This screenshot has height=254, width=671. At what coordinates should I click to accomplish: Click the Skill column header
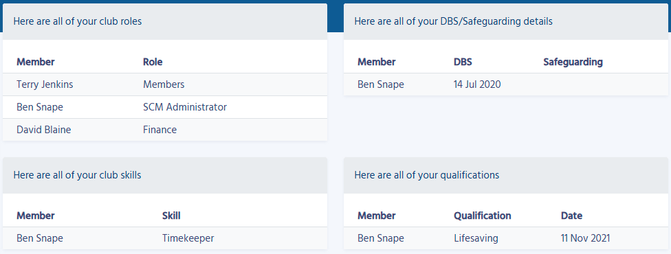pos(171,216)
